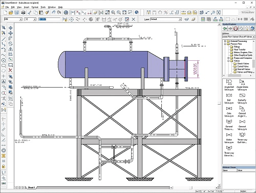256x193 pixels.
Task: Click the Move tool in second toolbox column
Action: [11, 28]
